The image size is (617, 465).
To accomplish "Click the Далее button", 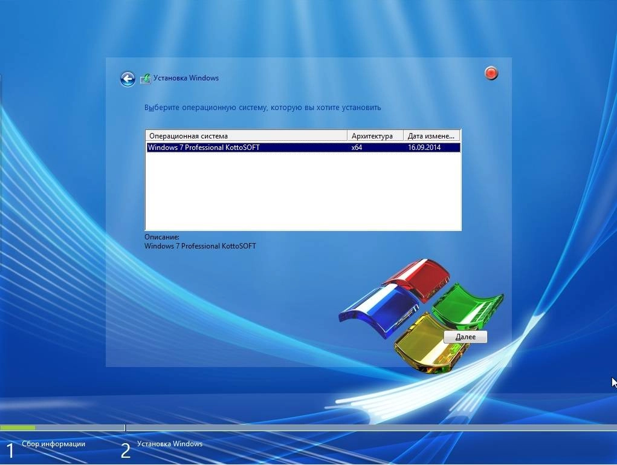I will pos(465,337).
